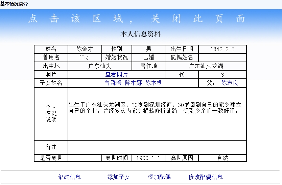Click the 照片 label cell
This screenshot has height=185, width=282.
point(51,74)
